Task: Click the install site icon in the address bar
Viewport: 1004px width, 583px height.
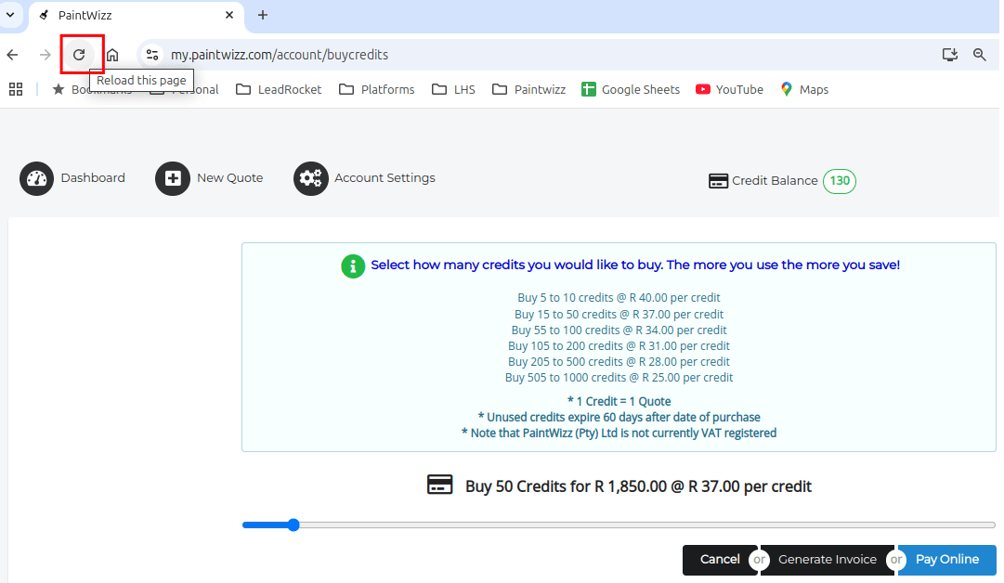Action: point(949,55)
